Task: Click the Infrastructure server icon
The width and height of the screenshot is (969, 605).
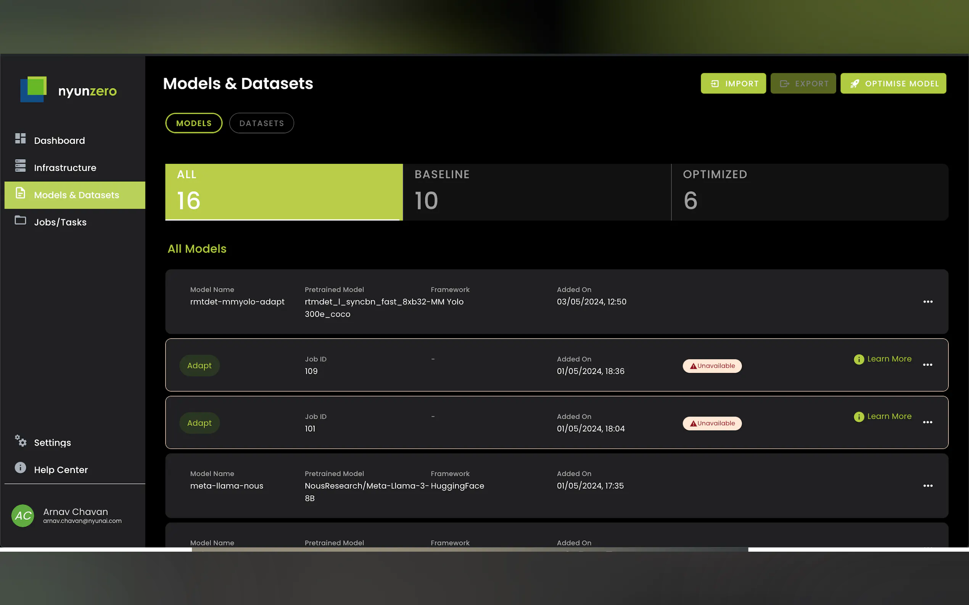Action: [21, 166]
